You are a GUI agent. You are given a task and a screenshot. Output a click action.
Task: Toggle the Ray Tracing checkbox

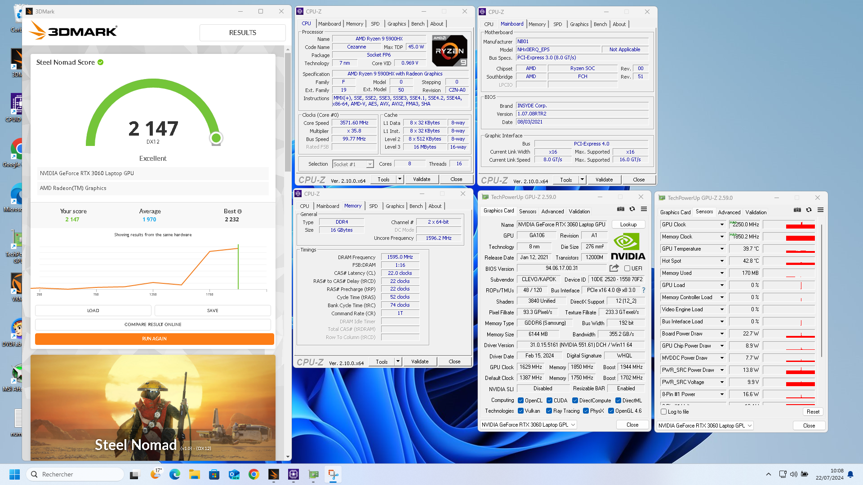click(x=549, y=410)
